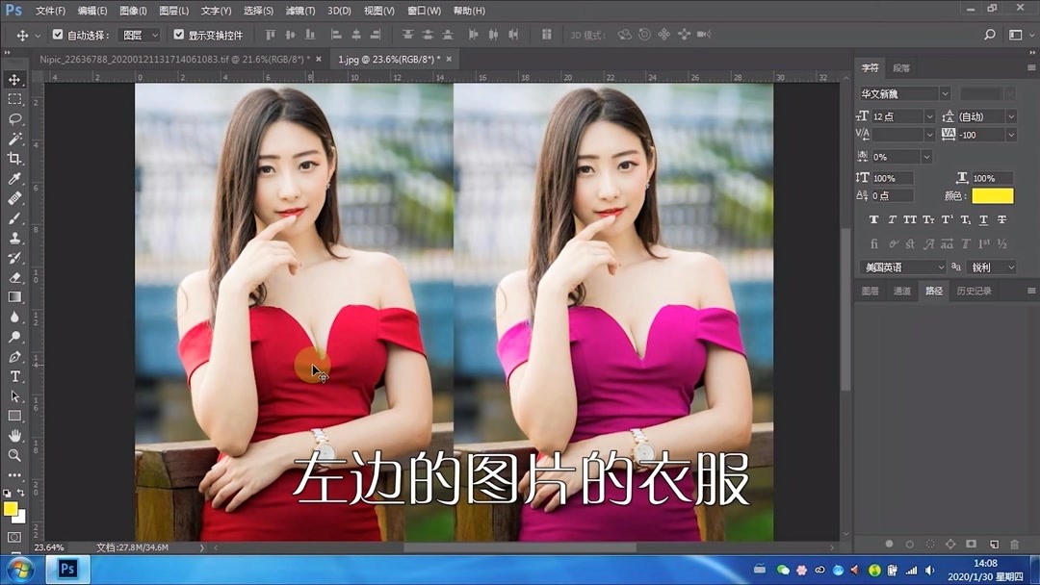Switch to the 通道 panel tab
Viewport: 1040px width, 585px height.
(902, 291)
